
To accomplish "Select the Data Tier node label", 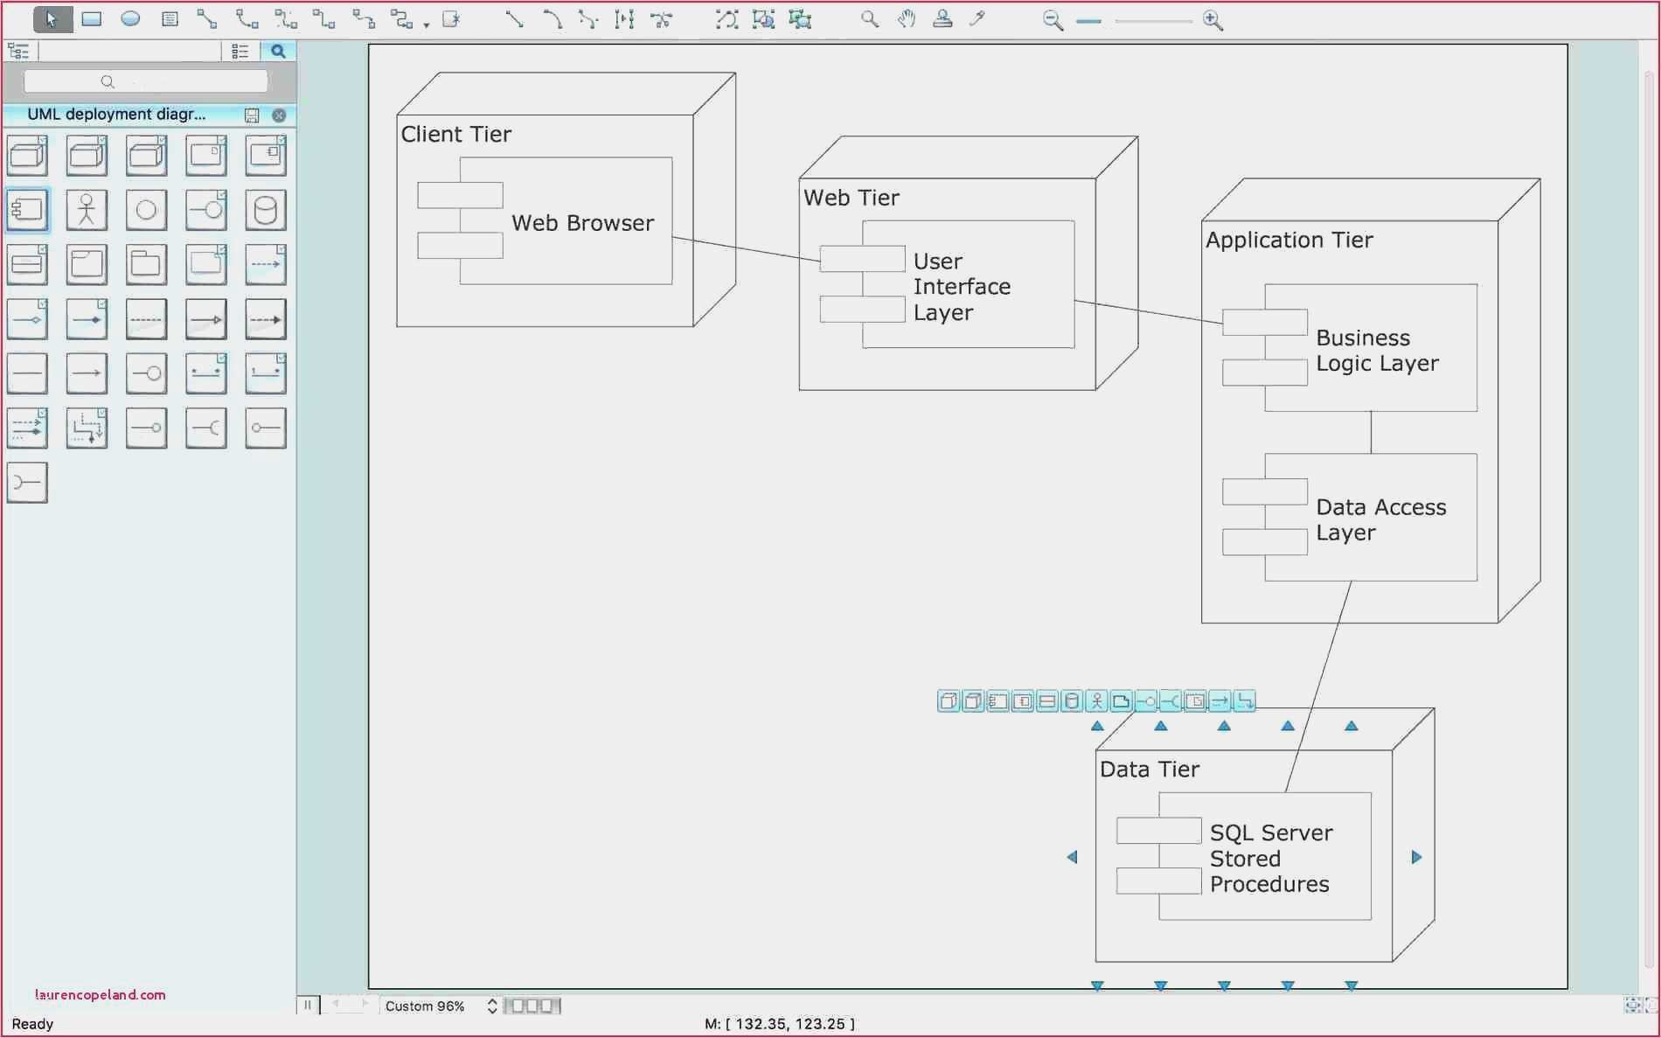I will pos(1149,769).
